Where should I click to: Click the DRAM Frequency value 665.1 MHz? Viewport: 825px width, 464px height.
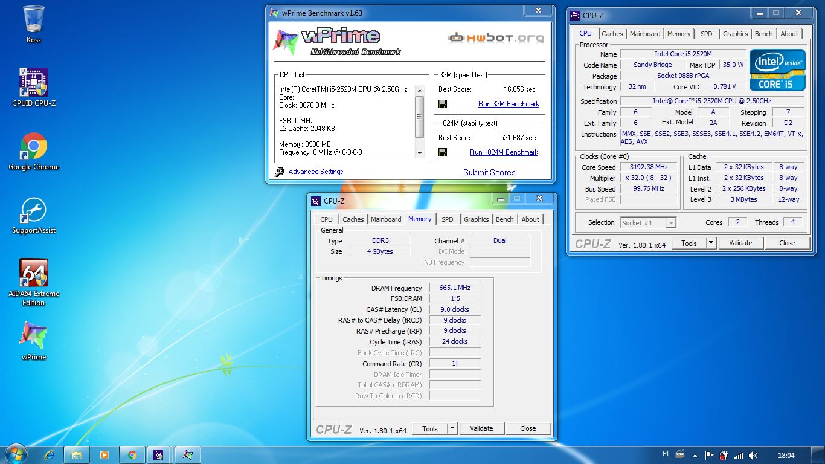[x=455, y=288]
